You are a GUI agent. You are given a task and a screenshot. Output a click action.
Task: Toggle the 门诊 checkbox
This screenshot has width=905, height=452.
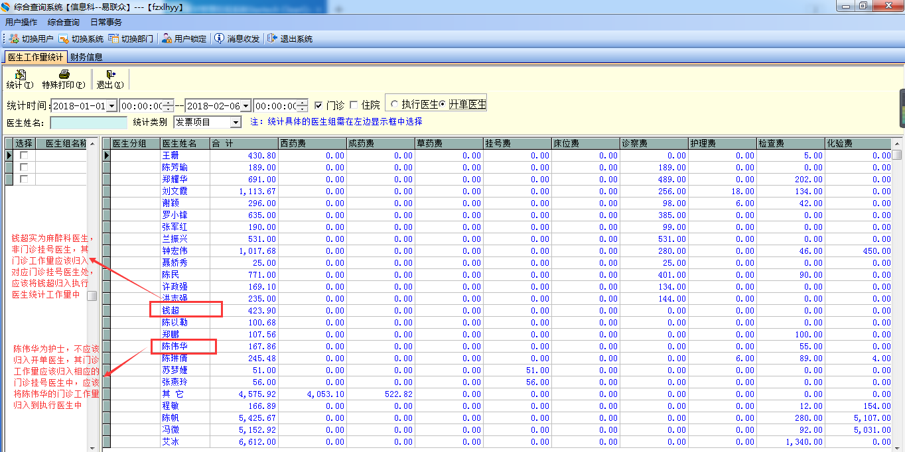point(319,105)
